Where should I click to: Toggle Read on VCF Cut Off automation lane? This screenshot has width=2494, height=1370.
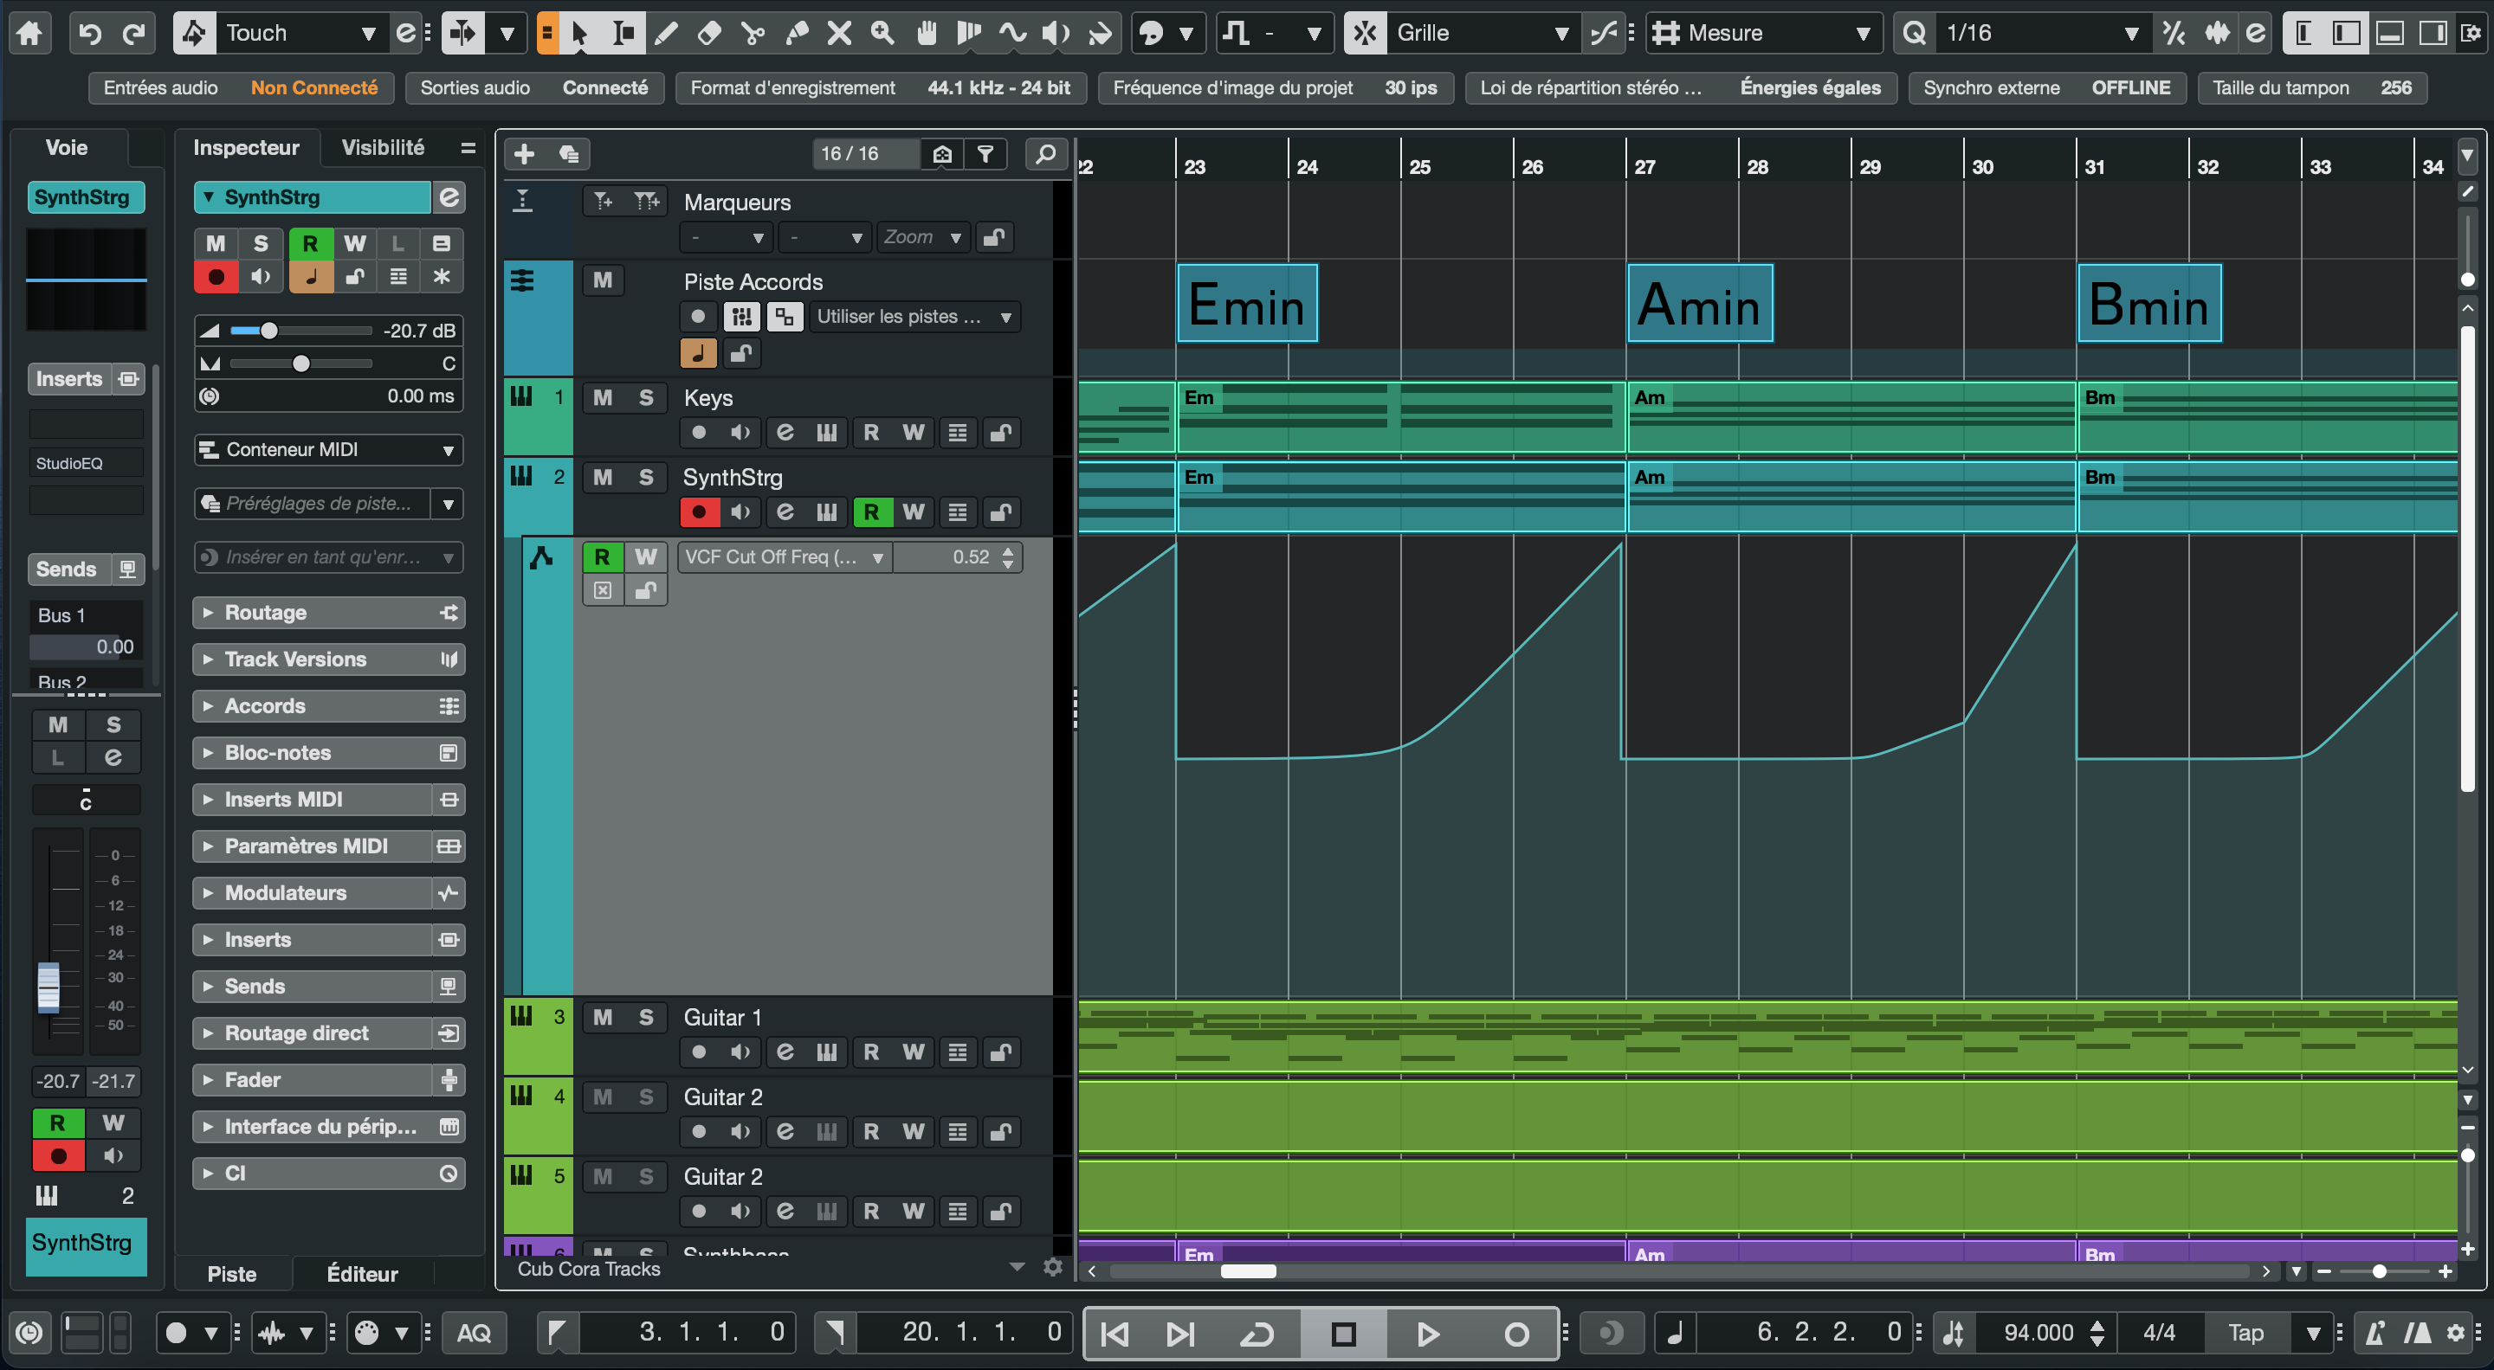(602, 556)
